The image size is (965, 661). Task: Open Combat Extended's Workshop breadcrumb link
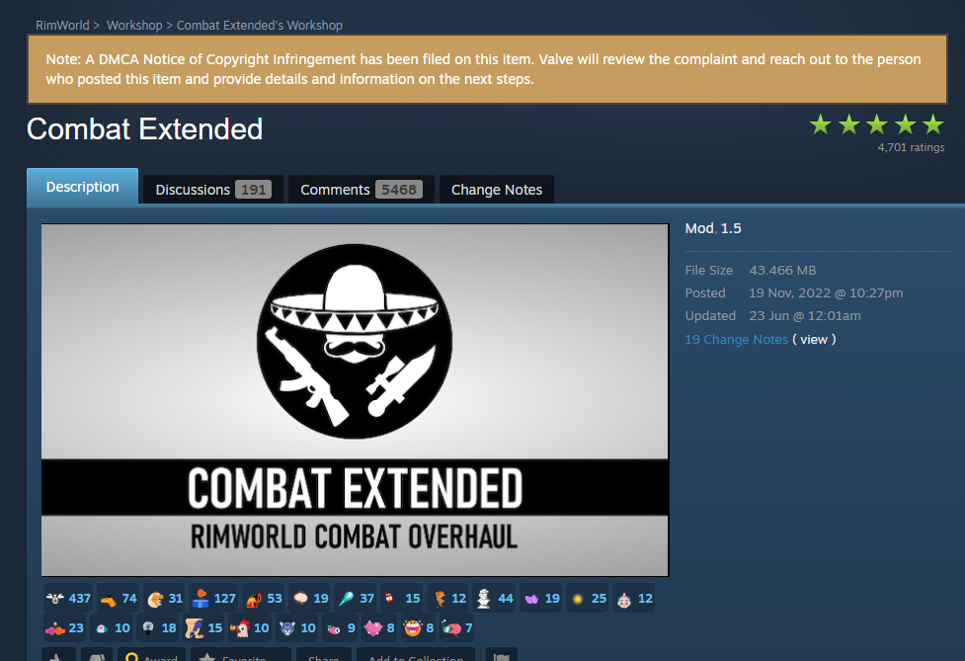[260, 26]
